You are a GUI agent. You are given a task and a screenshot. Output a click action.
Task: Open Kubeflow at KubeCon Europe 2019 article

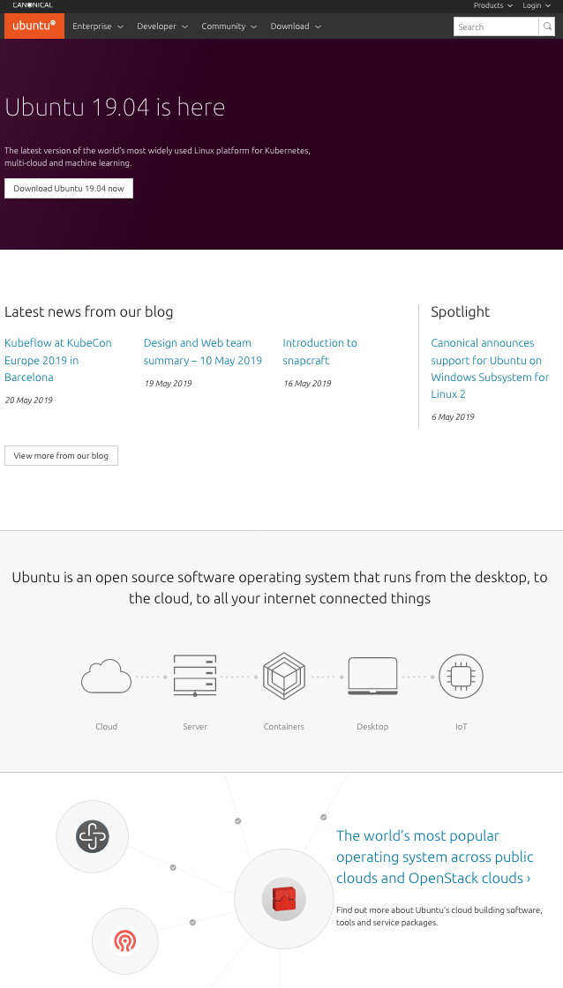(58, 360)
